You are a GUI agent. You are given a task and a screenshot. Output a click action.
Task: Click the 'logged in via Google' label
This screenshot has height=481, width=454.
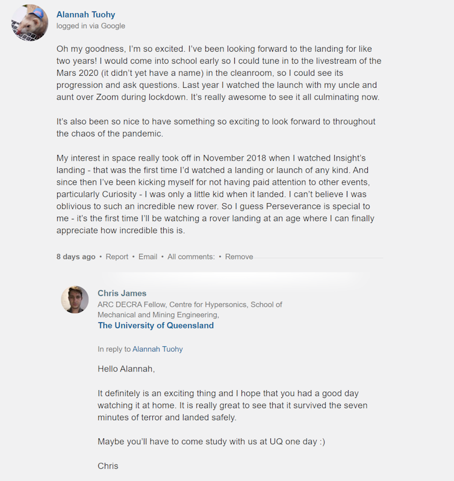(90, 26)
